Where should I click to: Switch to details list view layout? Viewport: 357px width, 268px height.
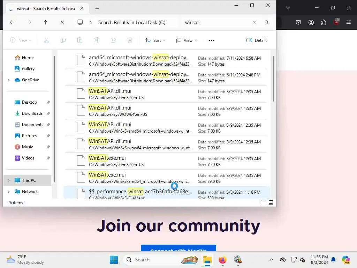click(263, 202)
